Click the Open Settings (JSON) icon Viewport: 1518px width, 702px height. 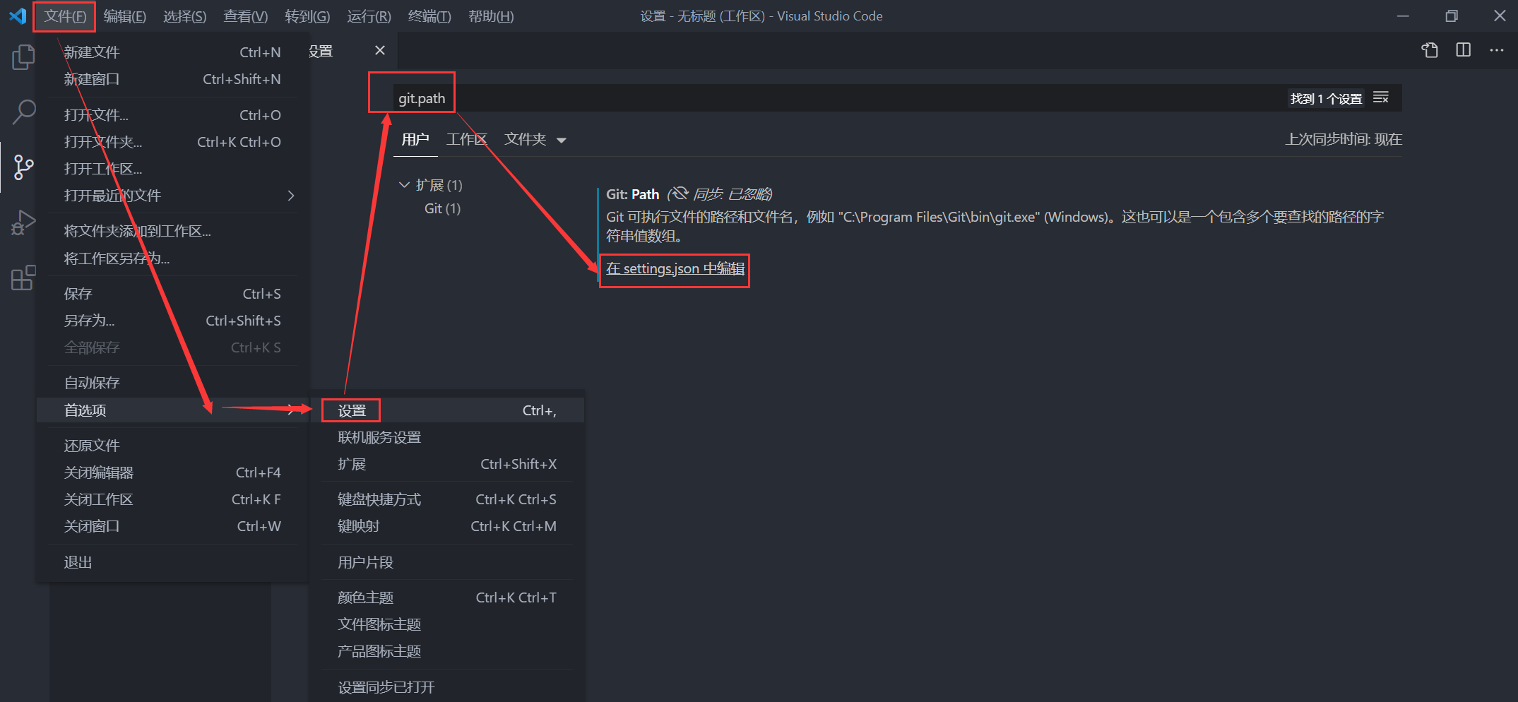point(1429,50)
